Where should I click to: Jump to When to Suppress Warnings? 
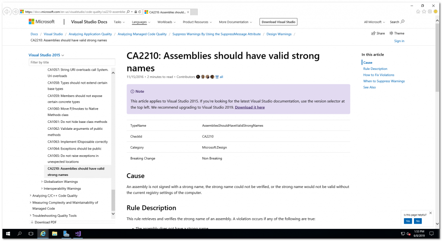[384, 81]
